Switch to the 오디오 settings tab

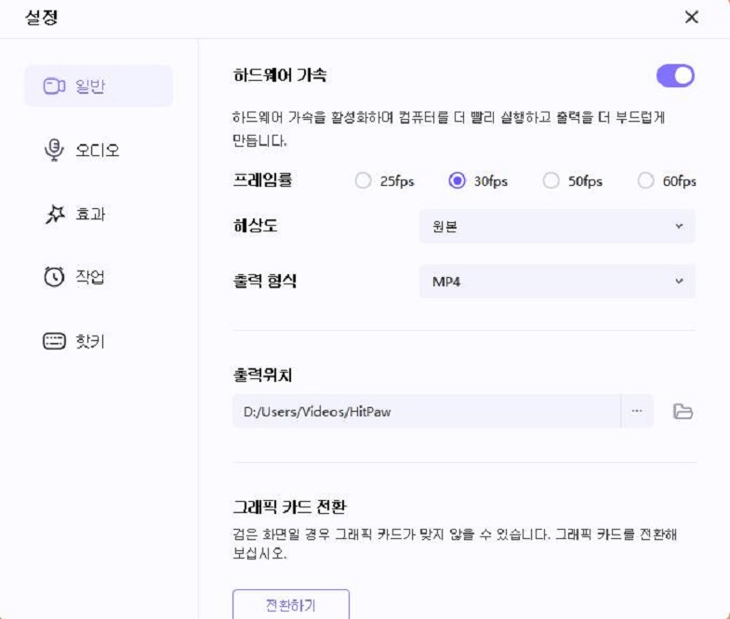coord(97,150)
